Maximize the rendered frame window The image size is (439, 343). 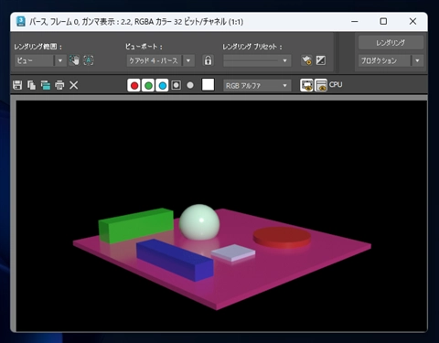tap(383, 21)
